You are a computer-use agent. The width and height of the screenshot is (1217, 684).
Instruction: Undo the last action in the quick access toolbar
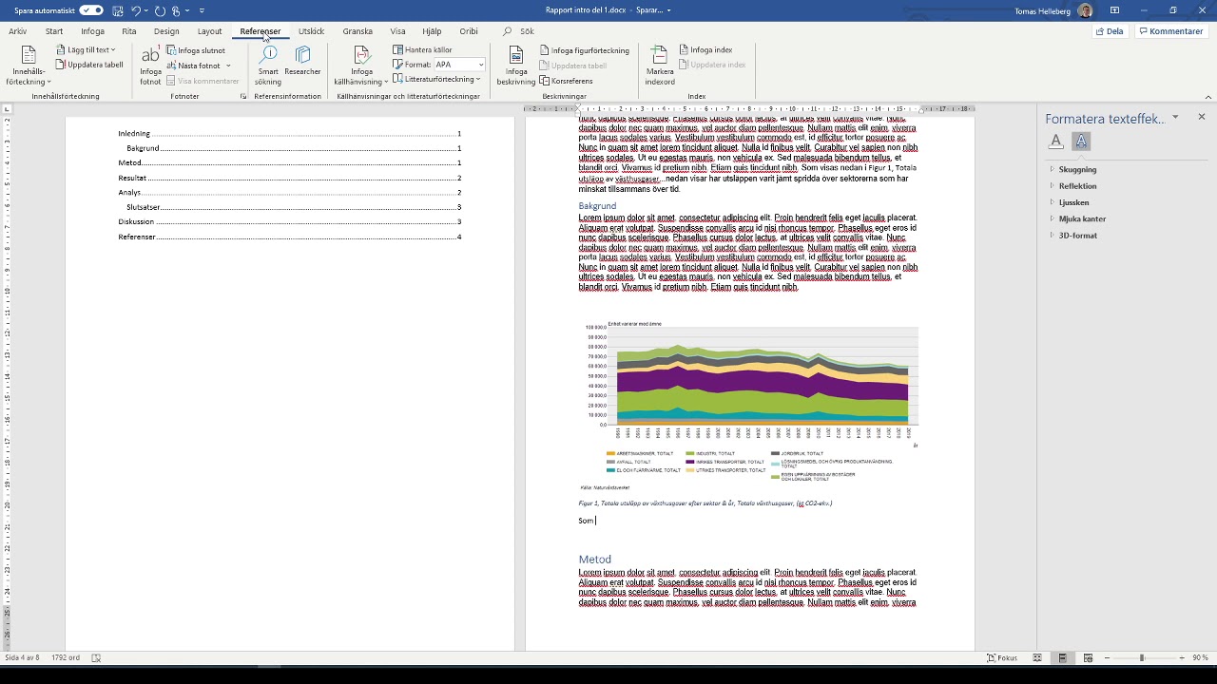pos(136,10)
